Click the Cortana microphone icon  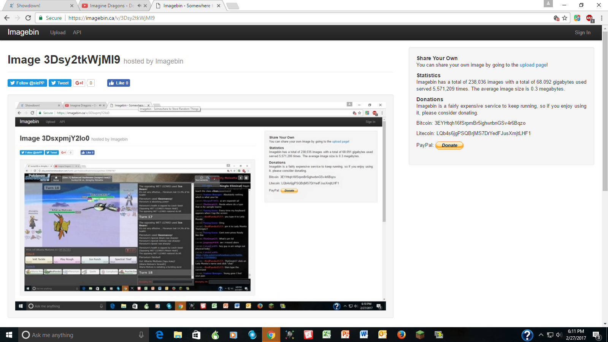[x=141, y=335]
